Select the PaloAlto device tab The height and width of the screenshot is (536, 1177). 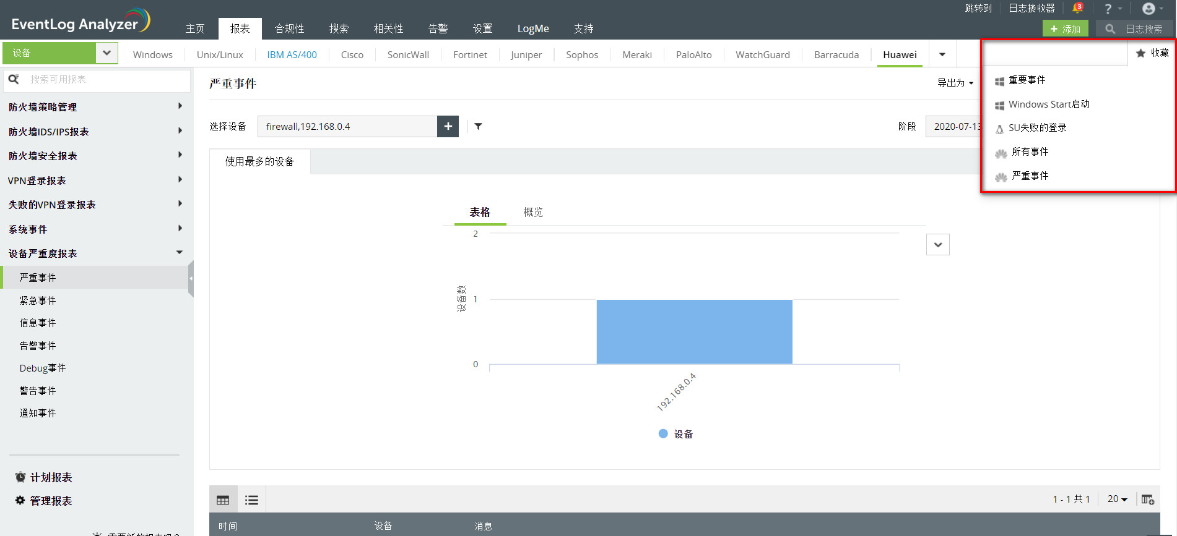pos(693,54)
